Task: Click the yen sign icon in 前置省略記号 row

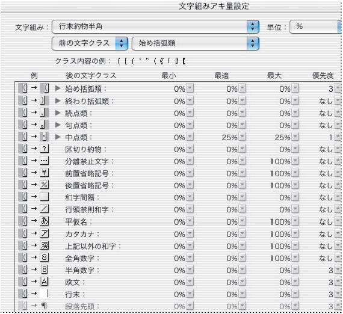Action: point(44,173)
